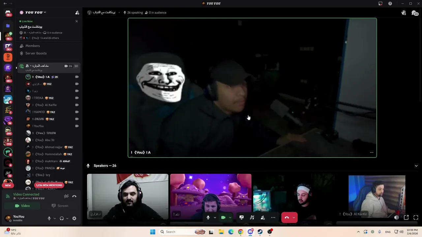Open more options ellipsis in call bar
This screenshot has height=237, width=422.
(x=273, y=218)
